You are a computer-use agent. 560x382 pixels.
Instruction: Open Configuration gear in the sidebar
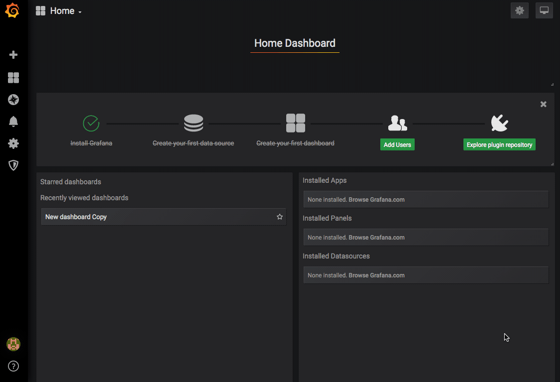coord(13,143)
